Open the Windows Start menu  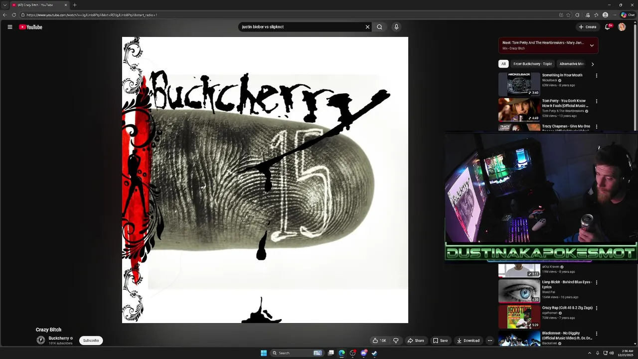pos(264,353)
